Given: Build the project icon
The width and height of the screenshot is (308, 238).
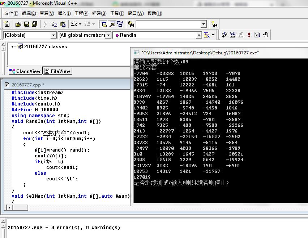Looking at the screenshot, I should point(232,35).
